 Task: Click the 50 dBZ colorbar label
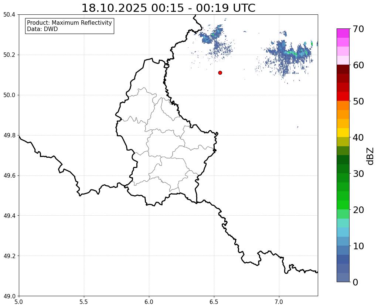[358, 101]
